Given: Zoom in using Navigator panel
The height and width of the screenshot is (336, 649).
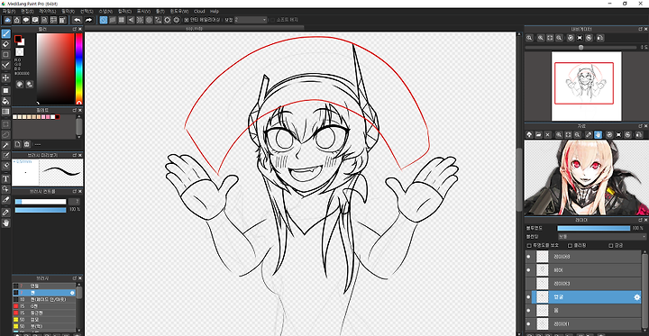Looking at the screenshot, I should (x=541, y=38).
